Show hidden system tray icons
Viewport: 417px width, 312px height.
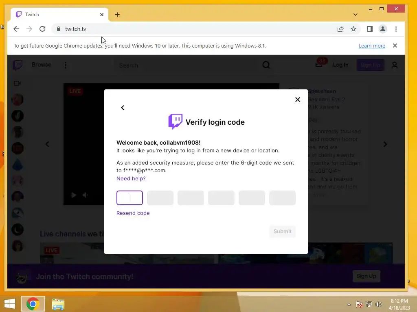coord(349,304)
